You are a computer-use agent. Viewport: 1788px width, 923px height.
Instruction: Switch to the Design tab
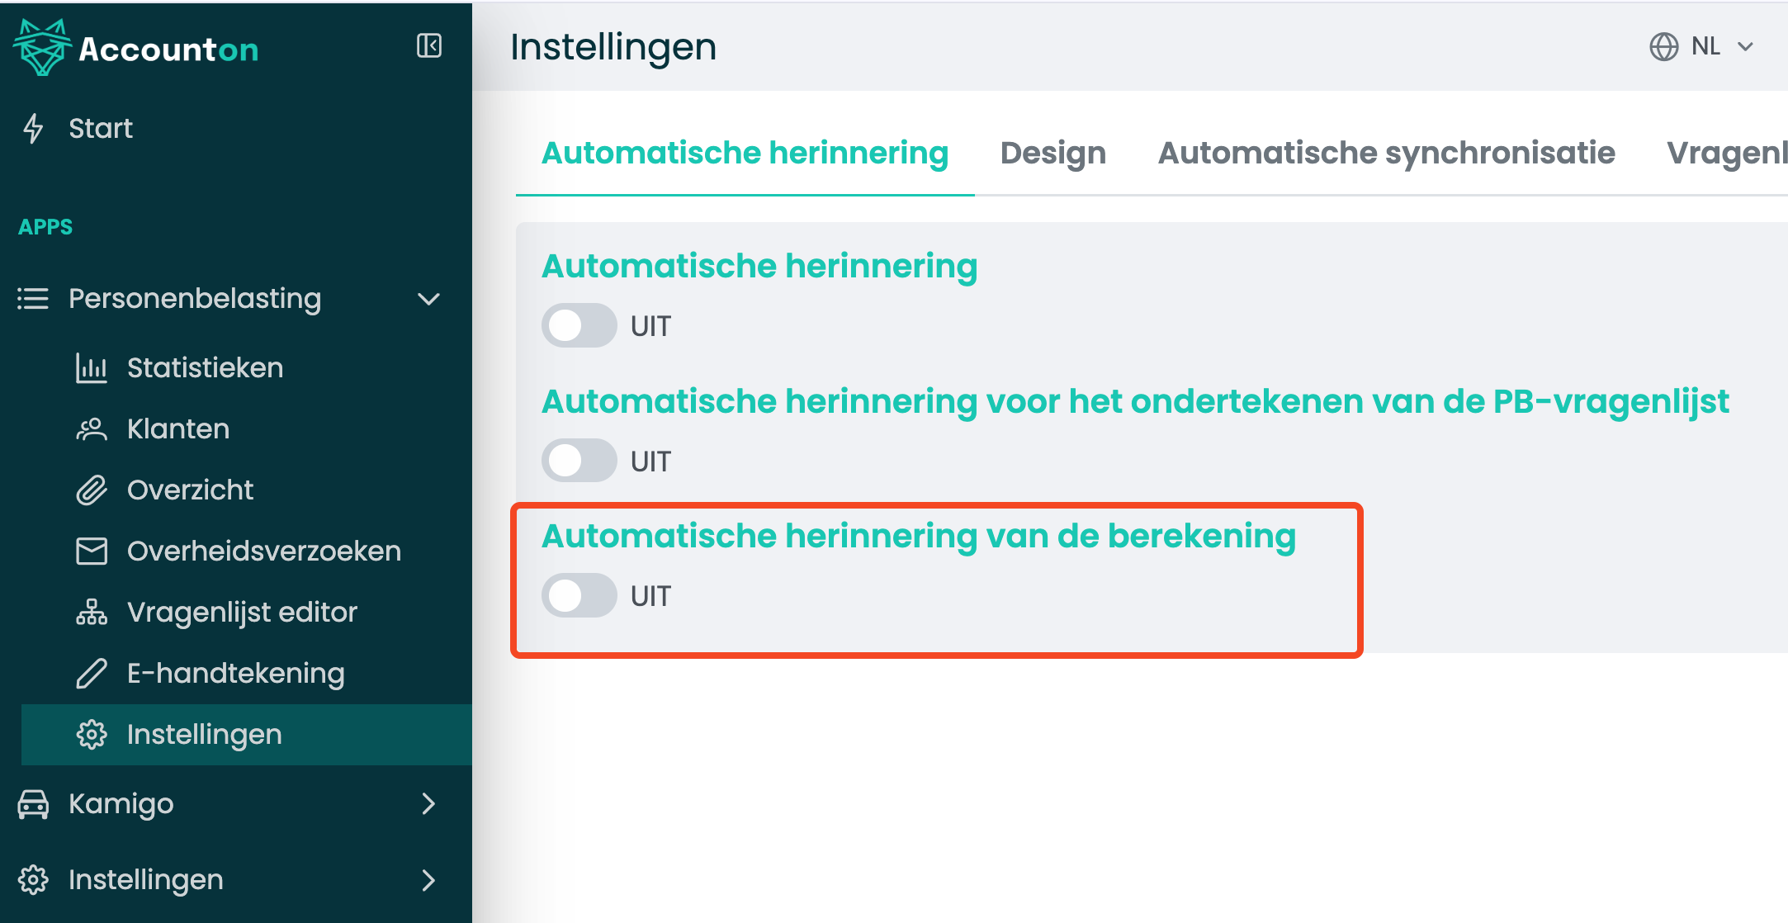[x=1052, y=153]
